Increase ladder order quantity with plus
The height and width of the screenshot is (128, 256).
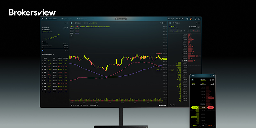click(188, 31)
